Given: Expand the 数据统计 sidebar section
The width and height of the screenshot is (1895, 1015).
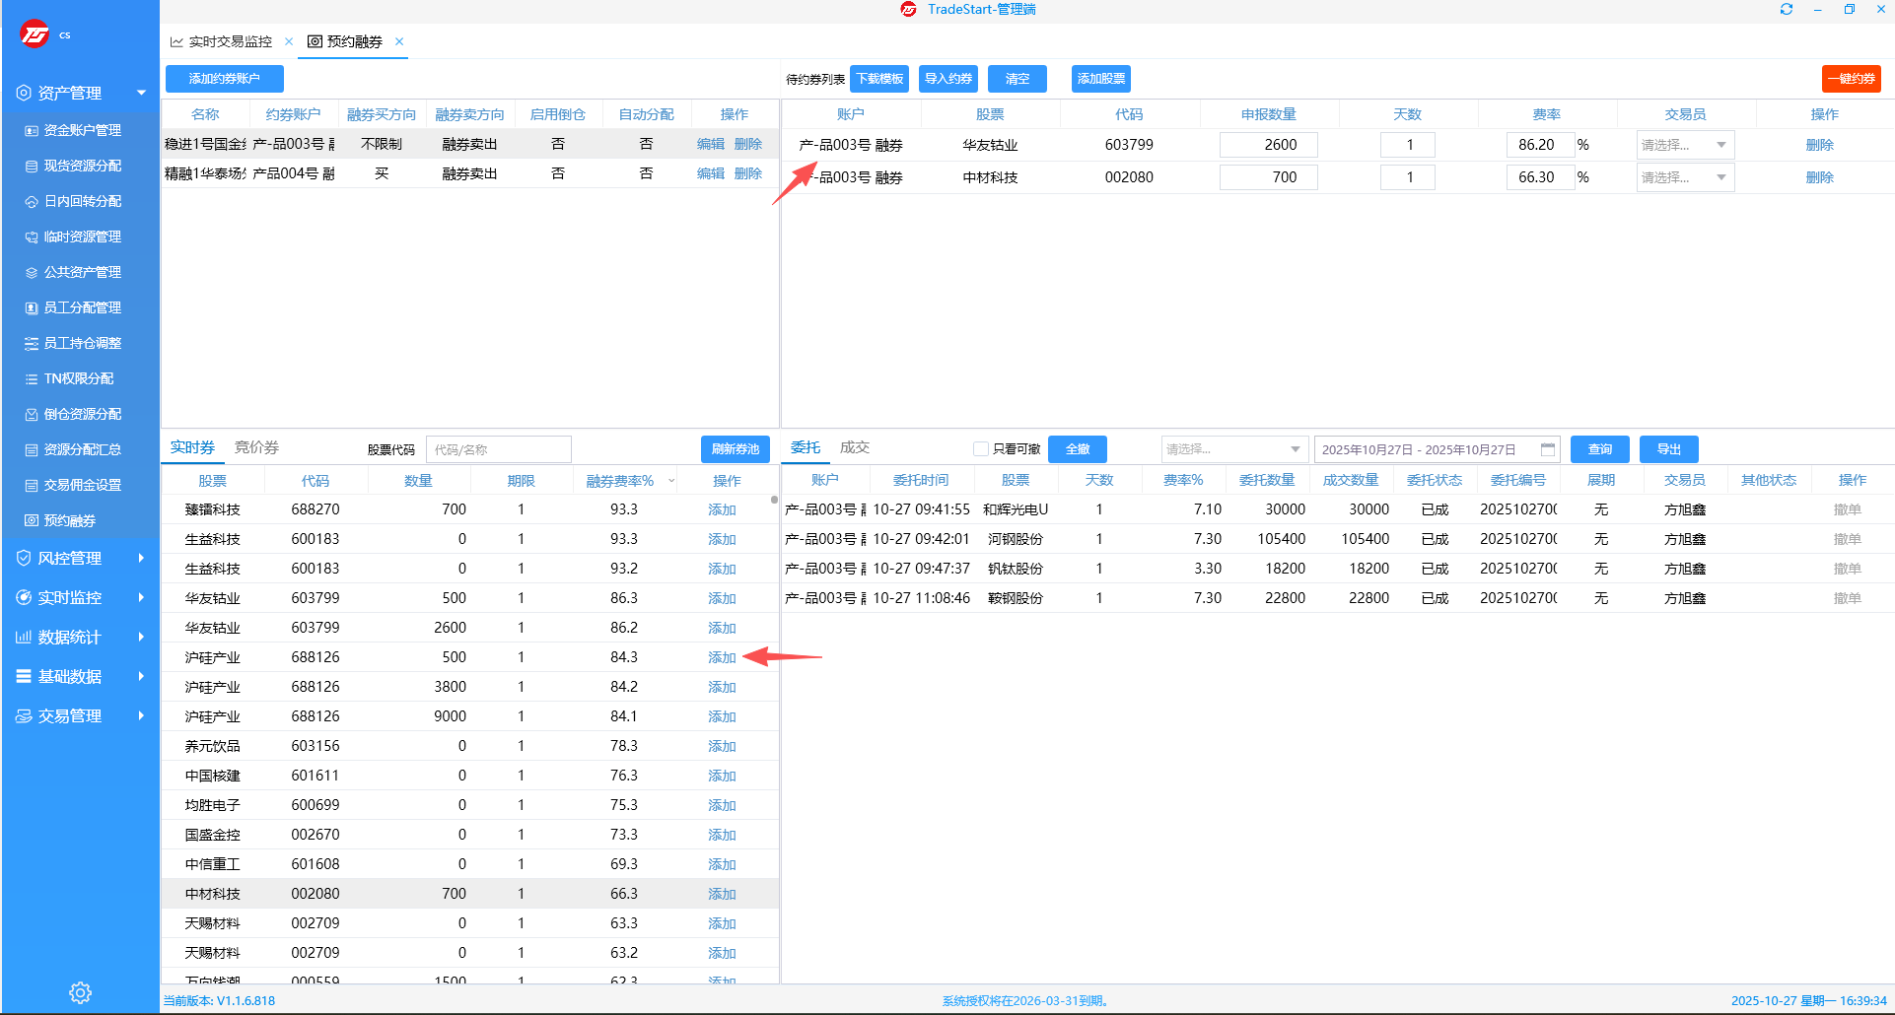Looking at the screenshot, I should [x=79, y=637].
